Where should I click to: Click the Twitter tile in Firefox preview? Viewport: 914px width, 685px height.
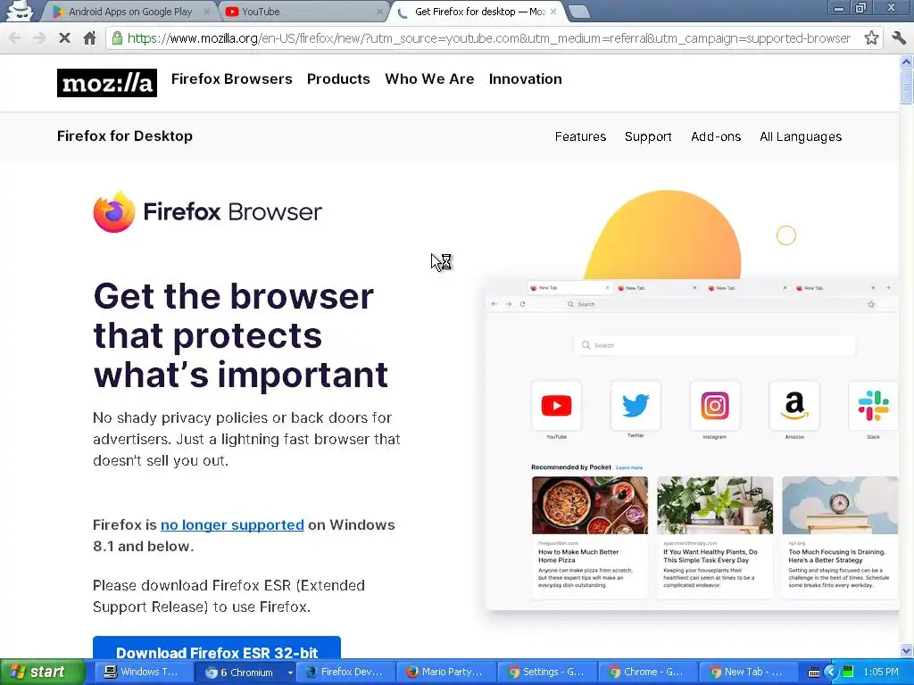pos(636,406)
